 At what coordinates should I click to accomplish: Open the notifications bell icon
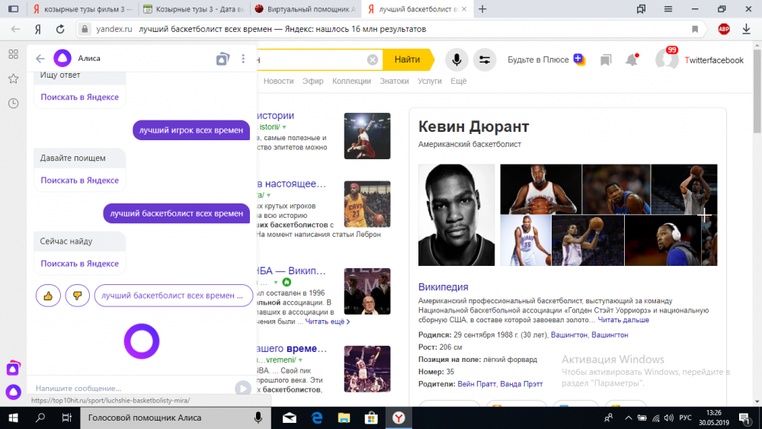pyautogui.click(x=631, y=59)
